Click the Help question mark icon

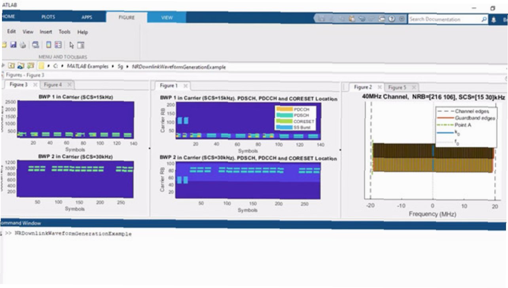pyautogui.click(x=392, y=19)
